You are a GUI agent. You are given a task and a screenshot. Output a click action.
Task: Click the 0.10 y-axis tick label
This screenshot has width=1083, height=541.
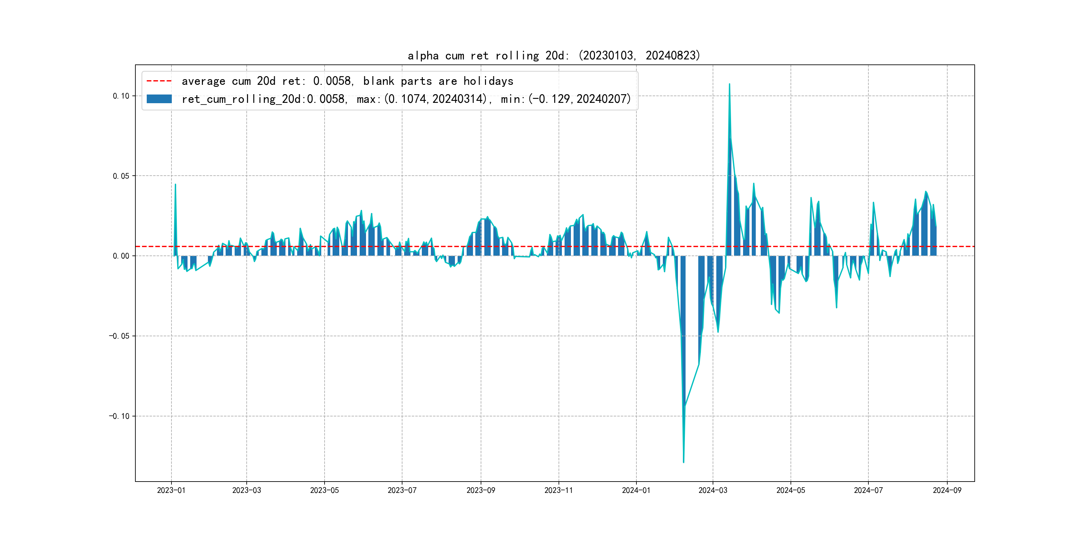121,96
